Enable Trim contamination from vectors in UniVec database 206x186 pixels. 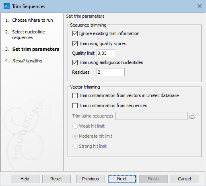coord(75,95)
